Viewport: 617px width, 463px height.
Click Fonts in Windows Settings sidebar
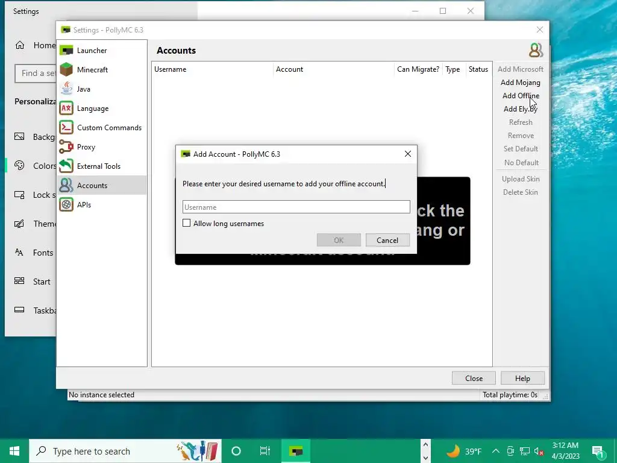43,253
